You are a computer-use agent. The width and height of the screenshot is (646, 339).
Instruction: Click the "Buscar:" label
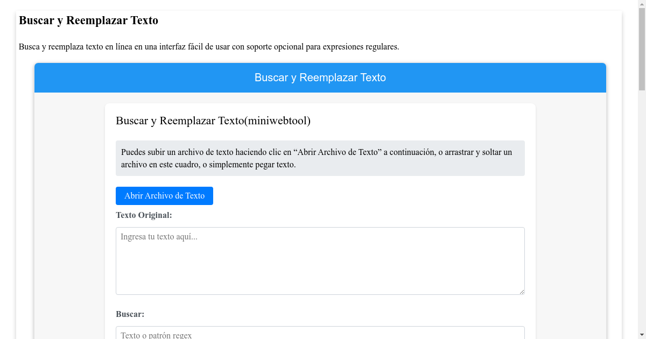coord(129,314)
